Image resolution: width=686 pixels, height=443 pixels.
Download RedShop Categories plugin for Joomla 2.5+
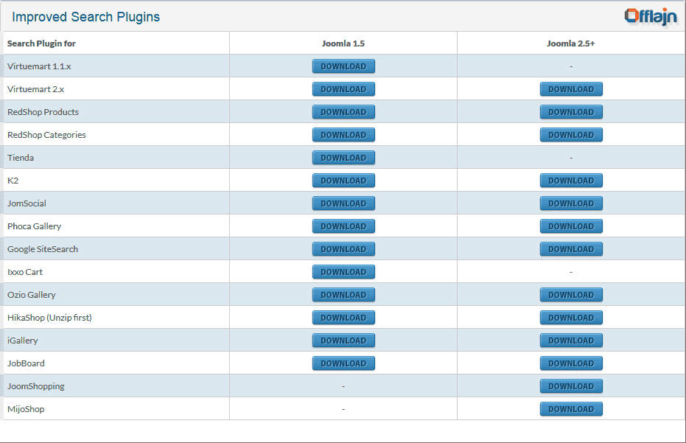(x=571, y=135)
